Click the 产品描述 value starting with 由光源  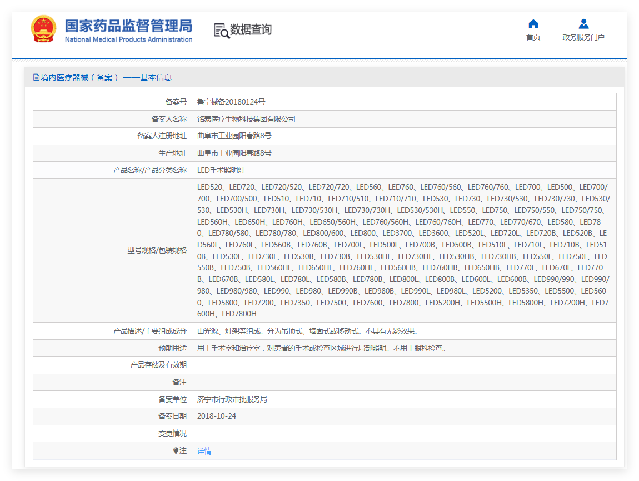[x=307, y=331]
